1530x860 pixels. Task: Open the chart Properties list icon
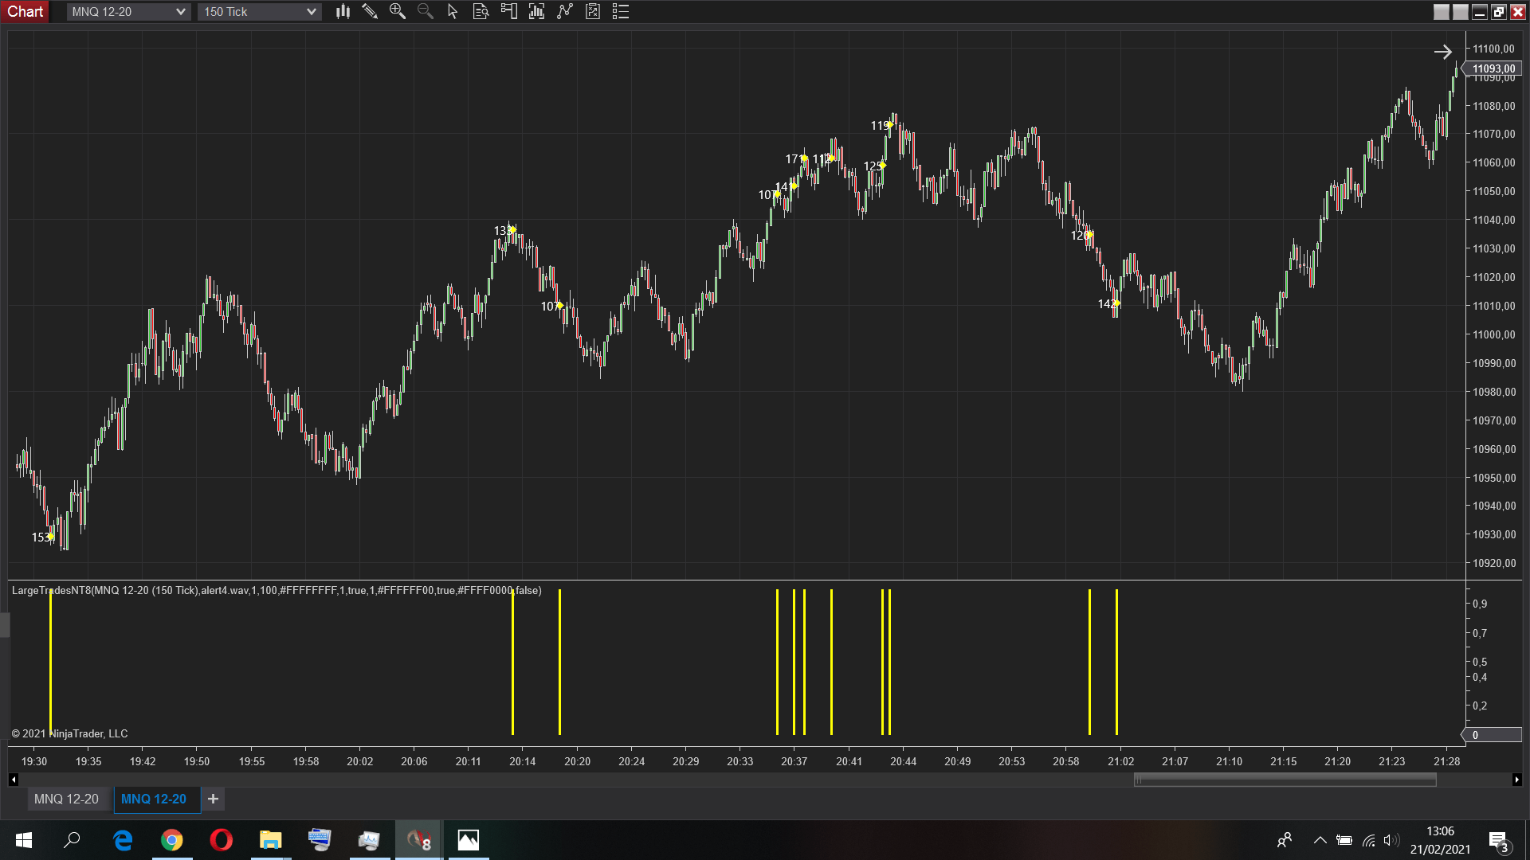coord(620,11)
